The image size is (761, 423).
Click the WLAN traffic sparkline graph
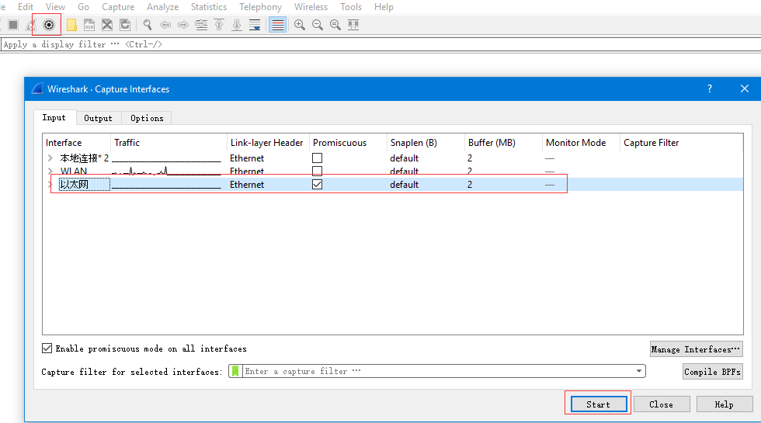click(166, 171)
